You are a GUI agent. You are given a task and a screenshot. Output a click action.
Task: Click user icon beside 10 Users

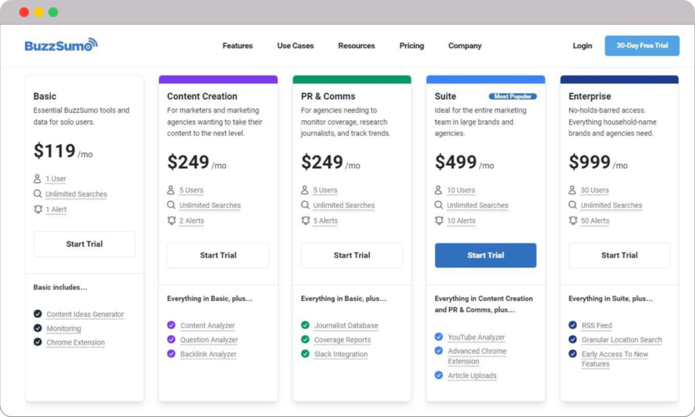point(438,190)
